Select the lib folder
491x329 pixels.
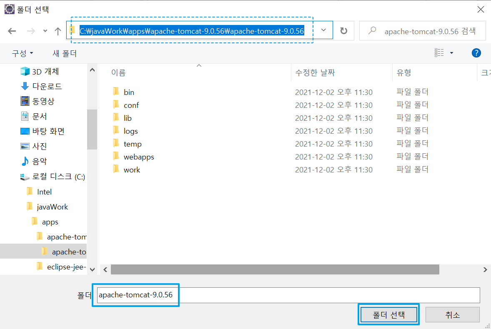click(x=128, y=118)
